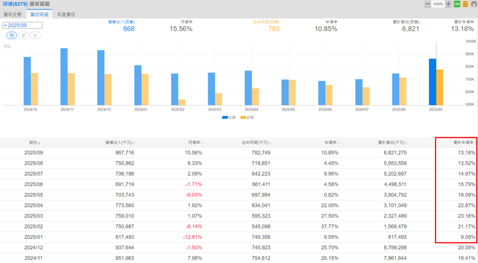
Task: Click the dark blue 2025/09 bar
Action: [432, 82]
